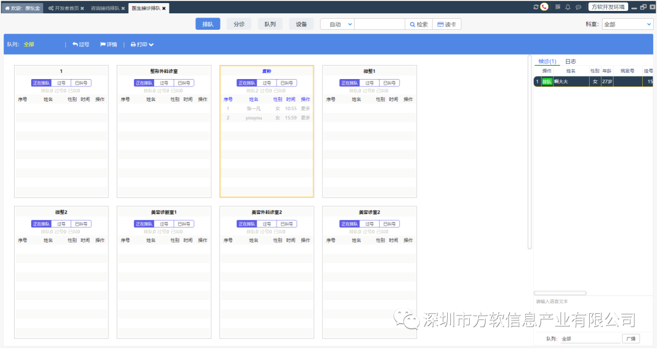Click the search text input field

point(379,24)
